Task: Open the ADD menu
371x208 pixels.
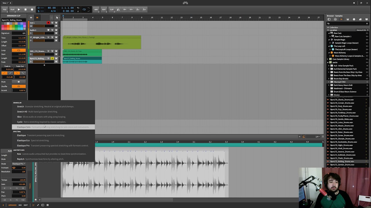Action: point(96,10)
